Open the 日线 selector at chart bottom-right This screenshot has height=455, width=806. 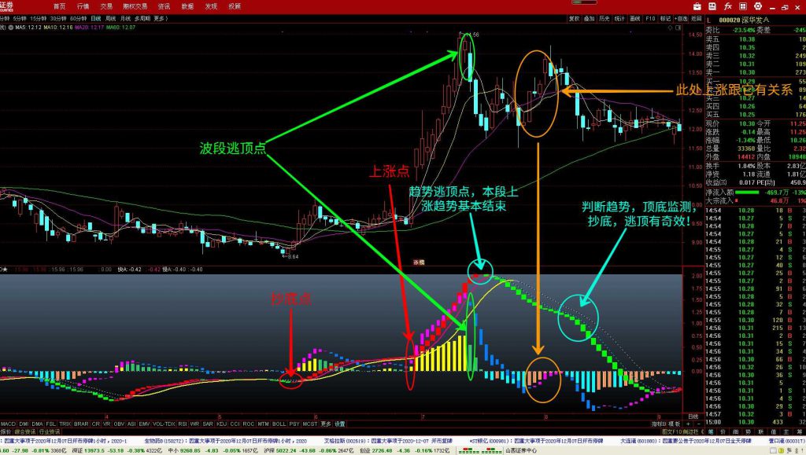pos(692,415)
